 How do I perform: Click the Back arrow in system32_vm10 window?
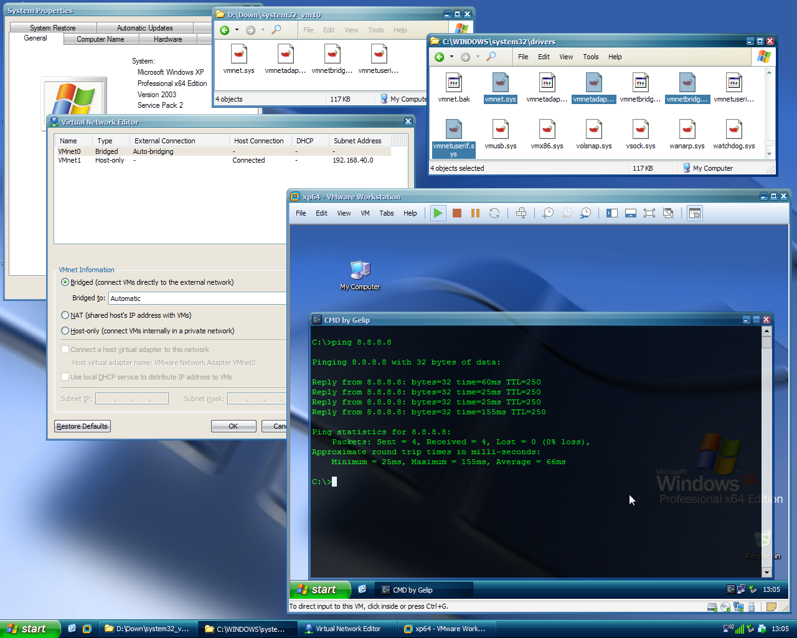coord(225,30)
